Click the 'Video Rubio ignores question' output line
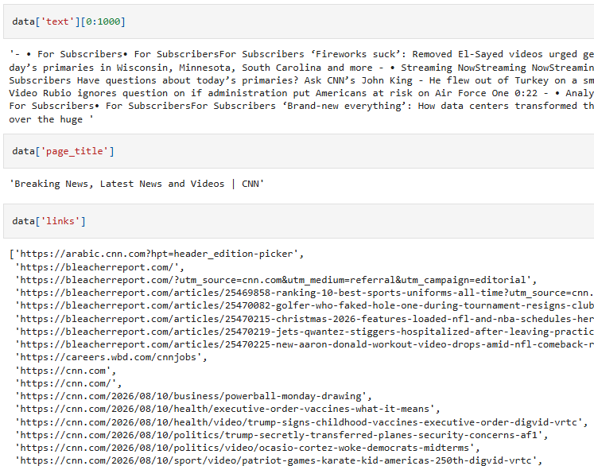Viewport: 594px width, 466px height. (301, 93)
